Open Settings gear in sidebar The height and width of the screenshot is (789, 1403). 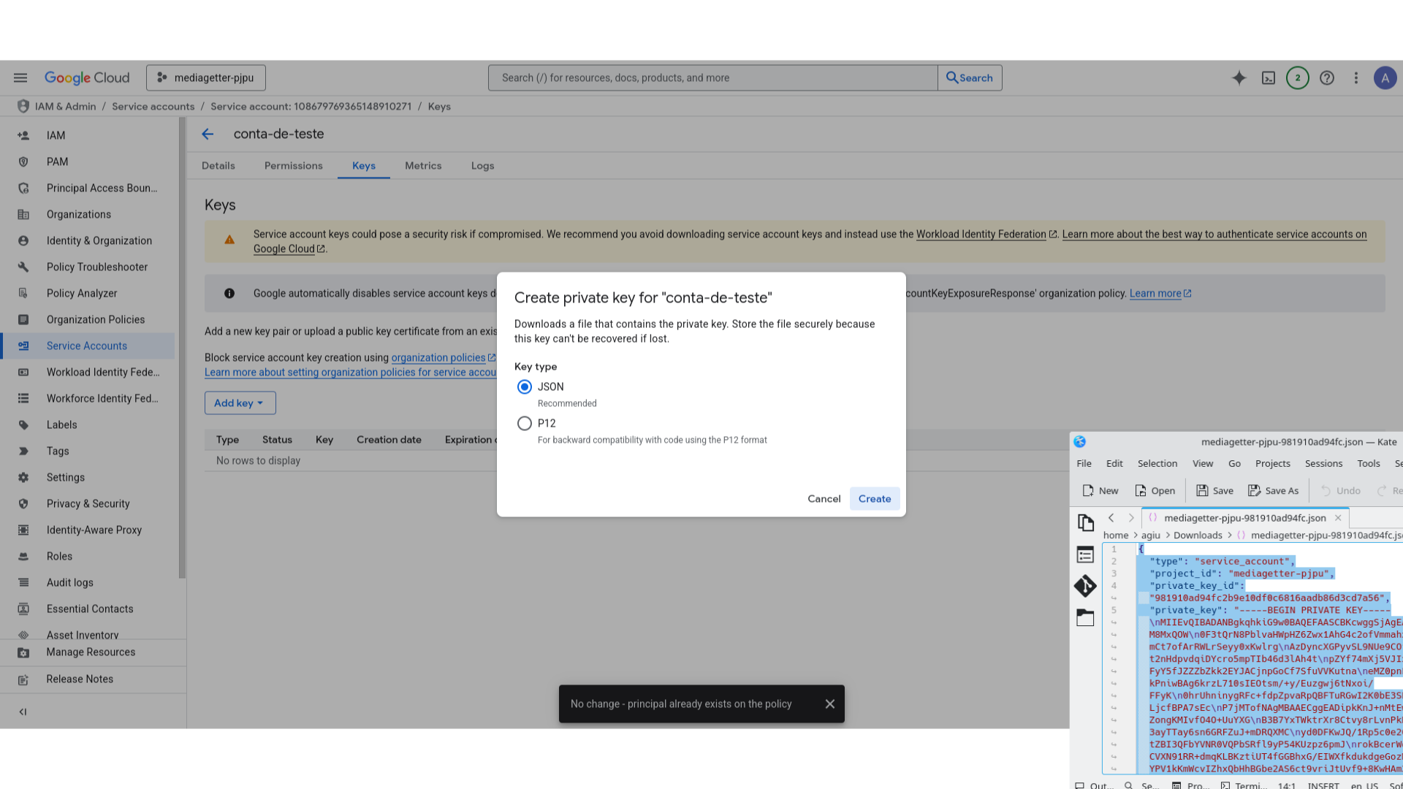[x=23, y=478]
